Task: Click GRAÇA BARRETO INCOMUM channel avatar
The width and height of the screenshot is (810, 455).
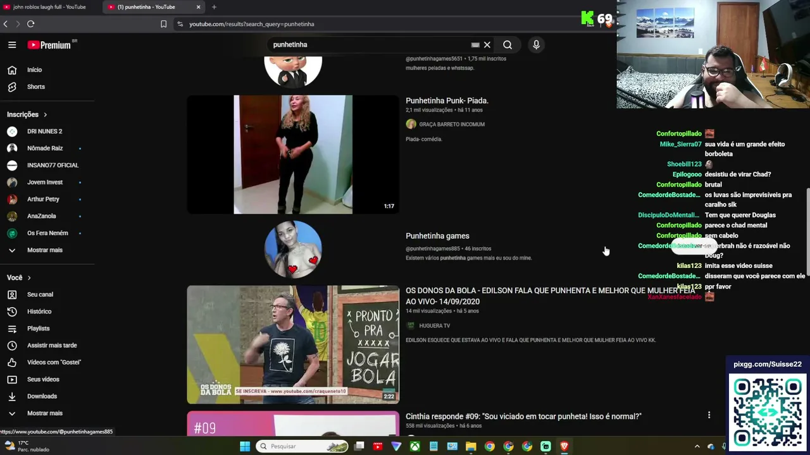Action: (x=411, y=124)
